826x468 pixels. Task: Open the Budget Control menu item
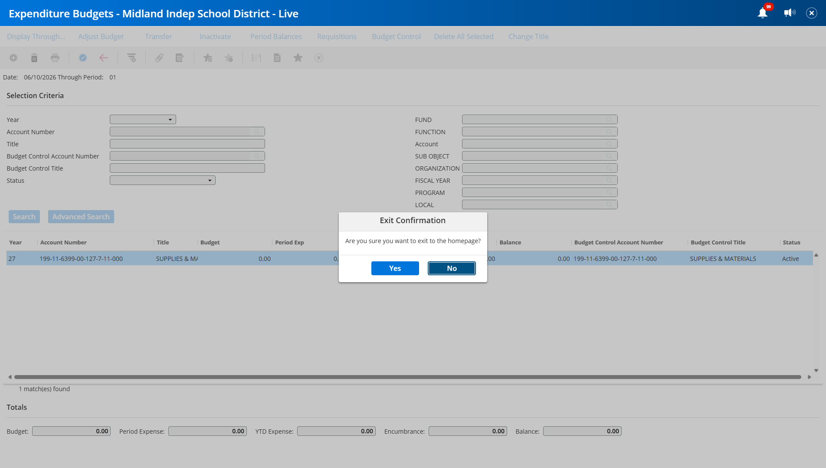pos(396,36)
